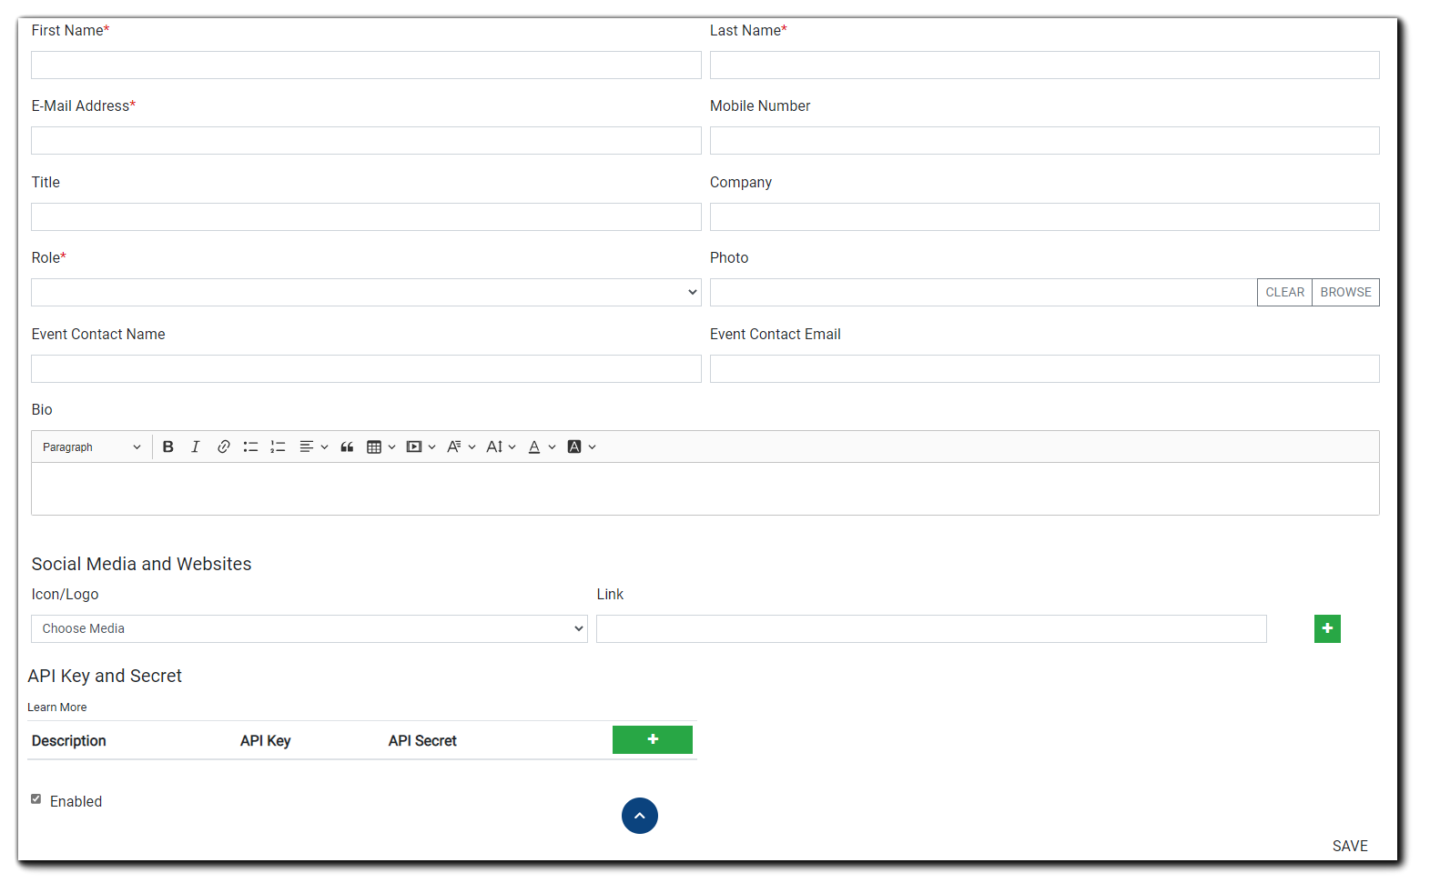Focus the Event Contact Name field
This screenshot has height=893, width=1430.
click(x=366, y=368)
